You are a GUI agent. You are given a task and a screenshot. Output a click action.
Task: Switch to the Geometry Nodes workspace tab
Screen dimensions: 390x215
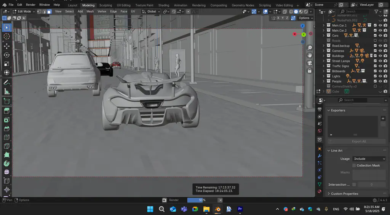(243, 5)
